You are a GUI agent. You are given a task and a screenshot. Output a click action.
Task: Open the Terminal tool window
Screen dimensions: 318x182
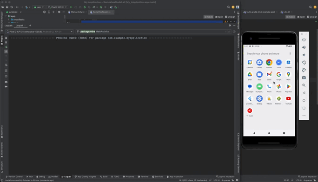(143, 177)
